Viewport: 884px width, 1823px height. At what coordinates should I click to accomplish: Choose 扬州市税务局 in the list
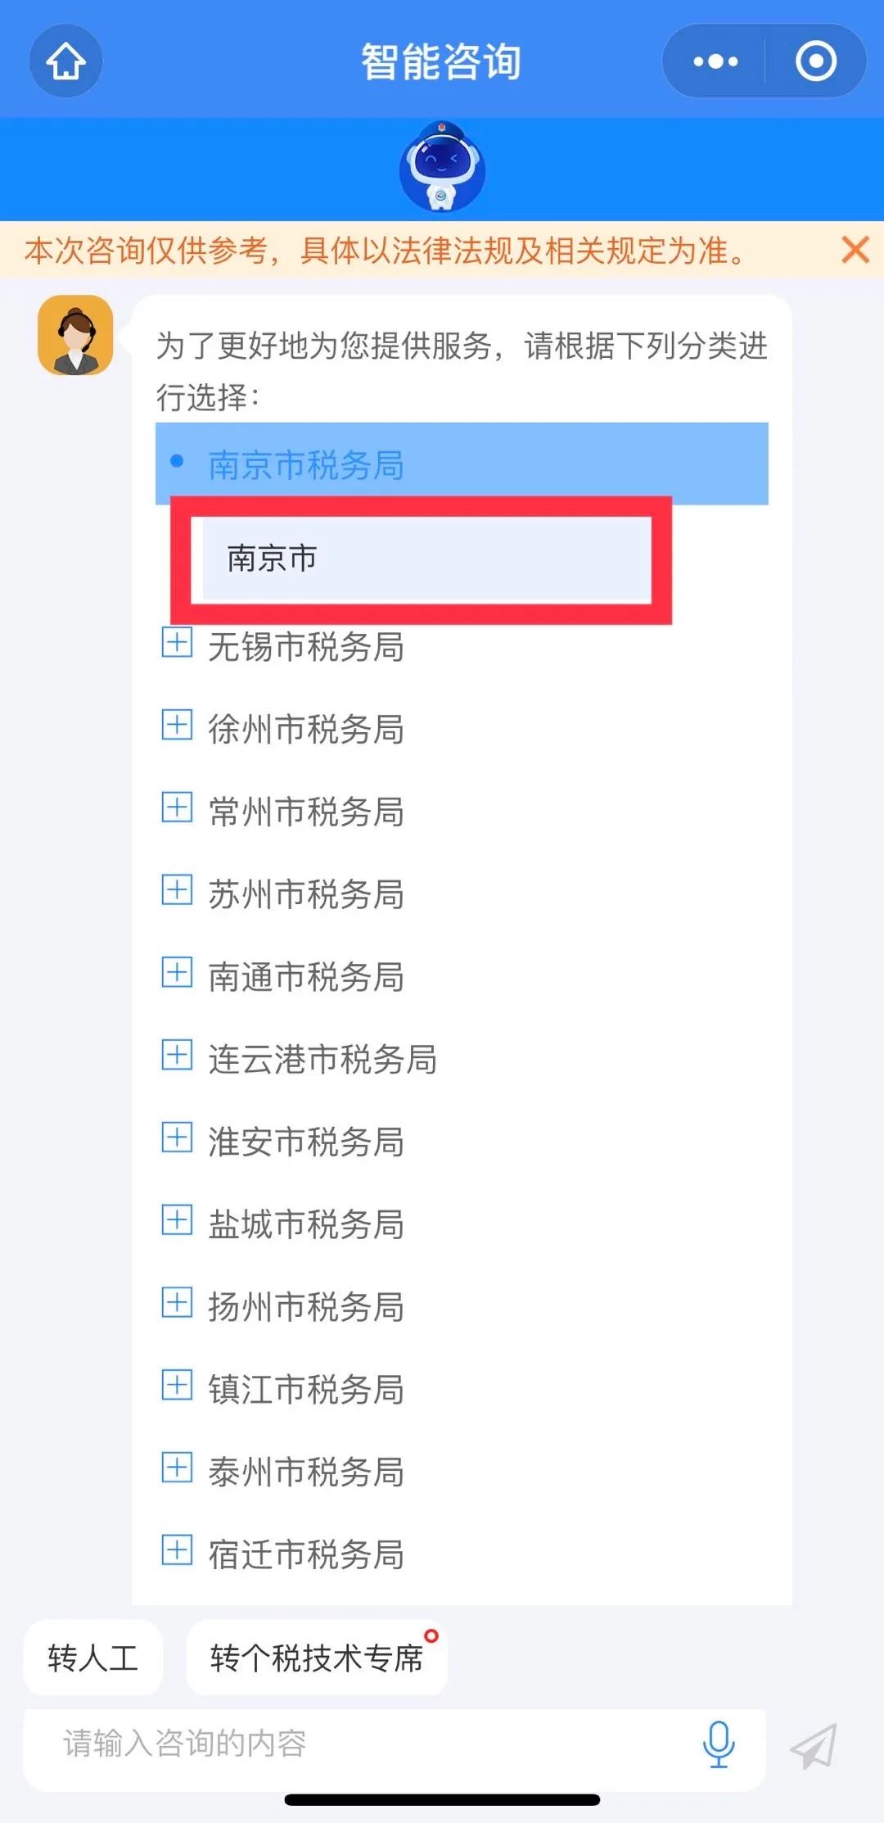[305, 1306]
